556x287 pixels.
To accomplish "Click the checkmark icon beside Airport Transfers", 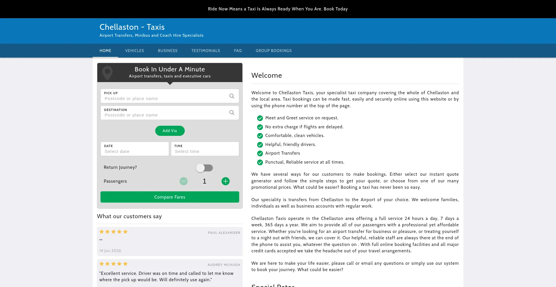I will pos(260,153).
